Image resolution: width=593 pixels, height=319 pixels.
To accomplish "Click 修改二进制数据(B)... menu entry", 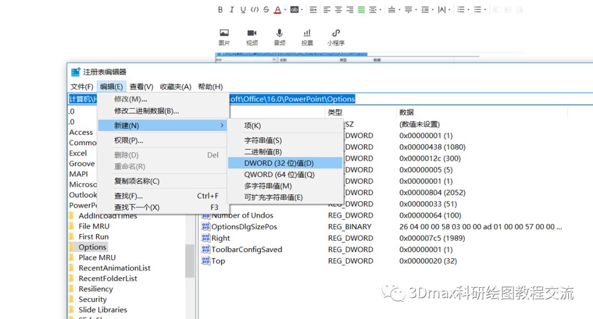I will 163,111.
